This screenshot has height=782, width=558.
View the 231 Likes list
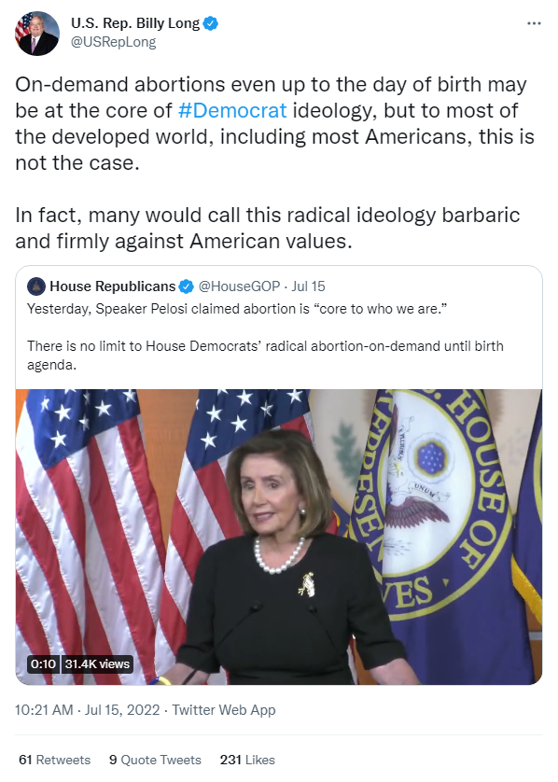click(x=247, y=760)
